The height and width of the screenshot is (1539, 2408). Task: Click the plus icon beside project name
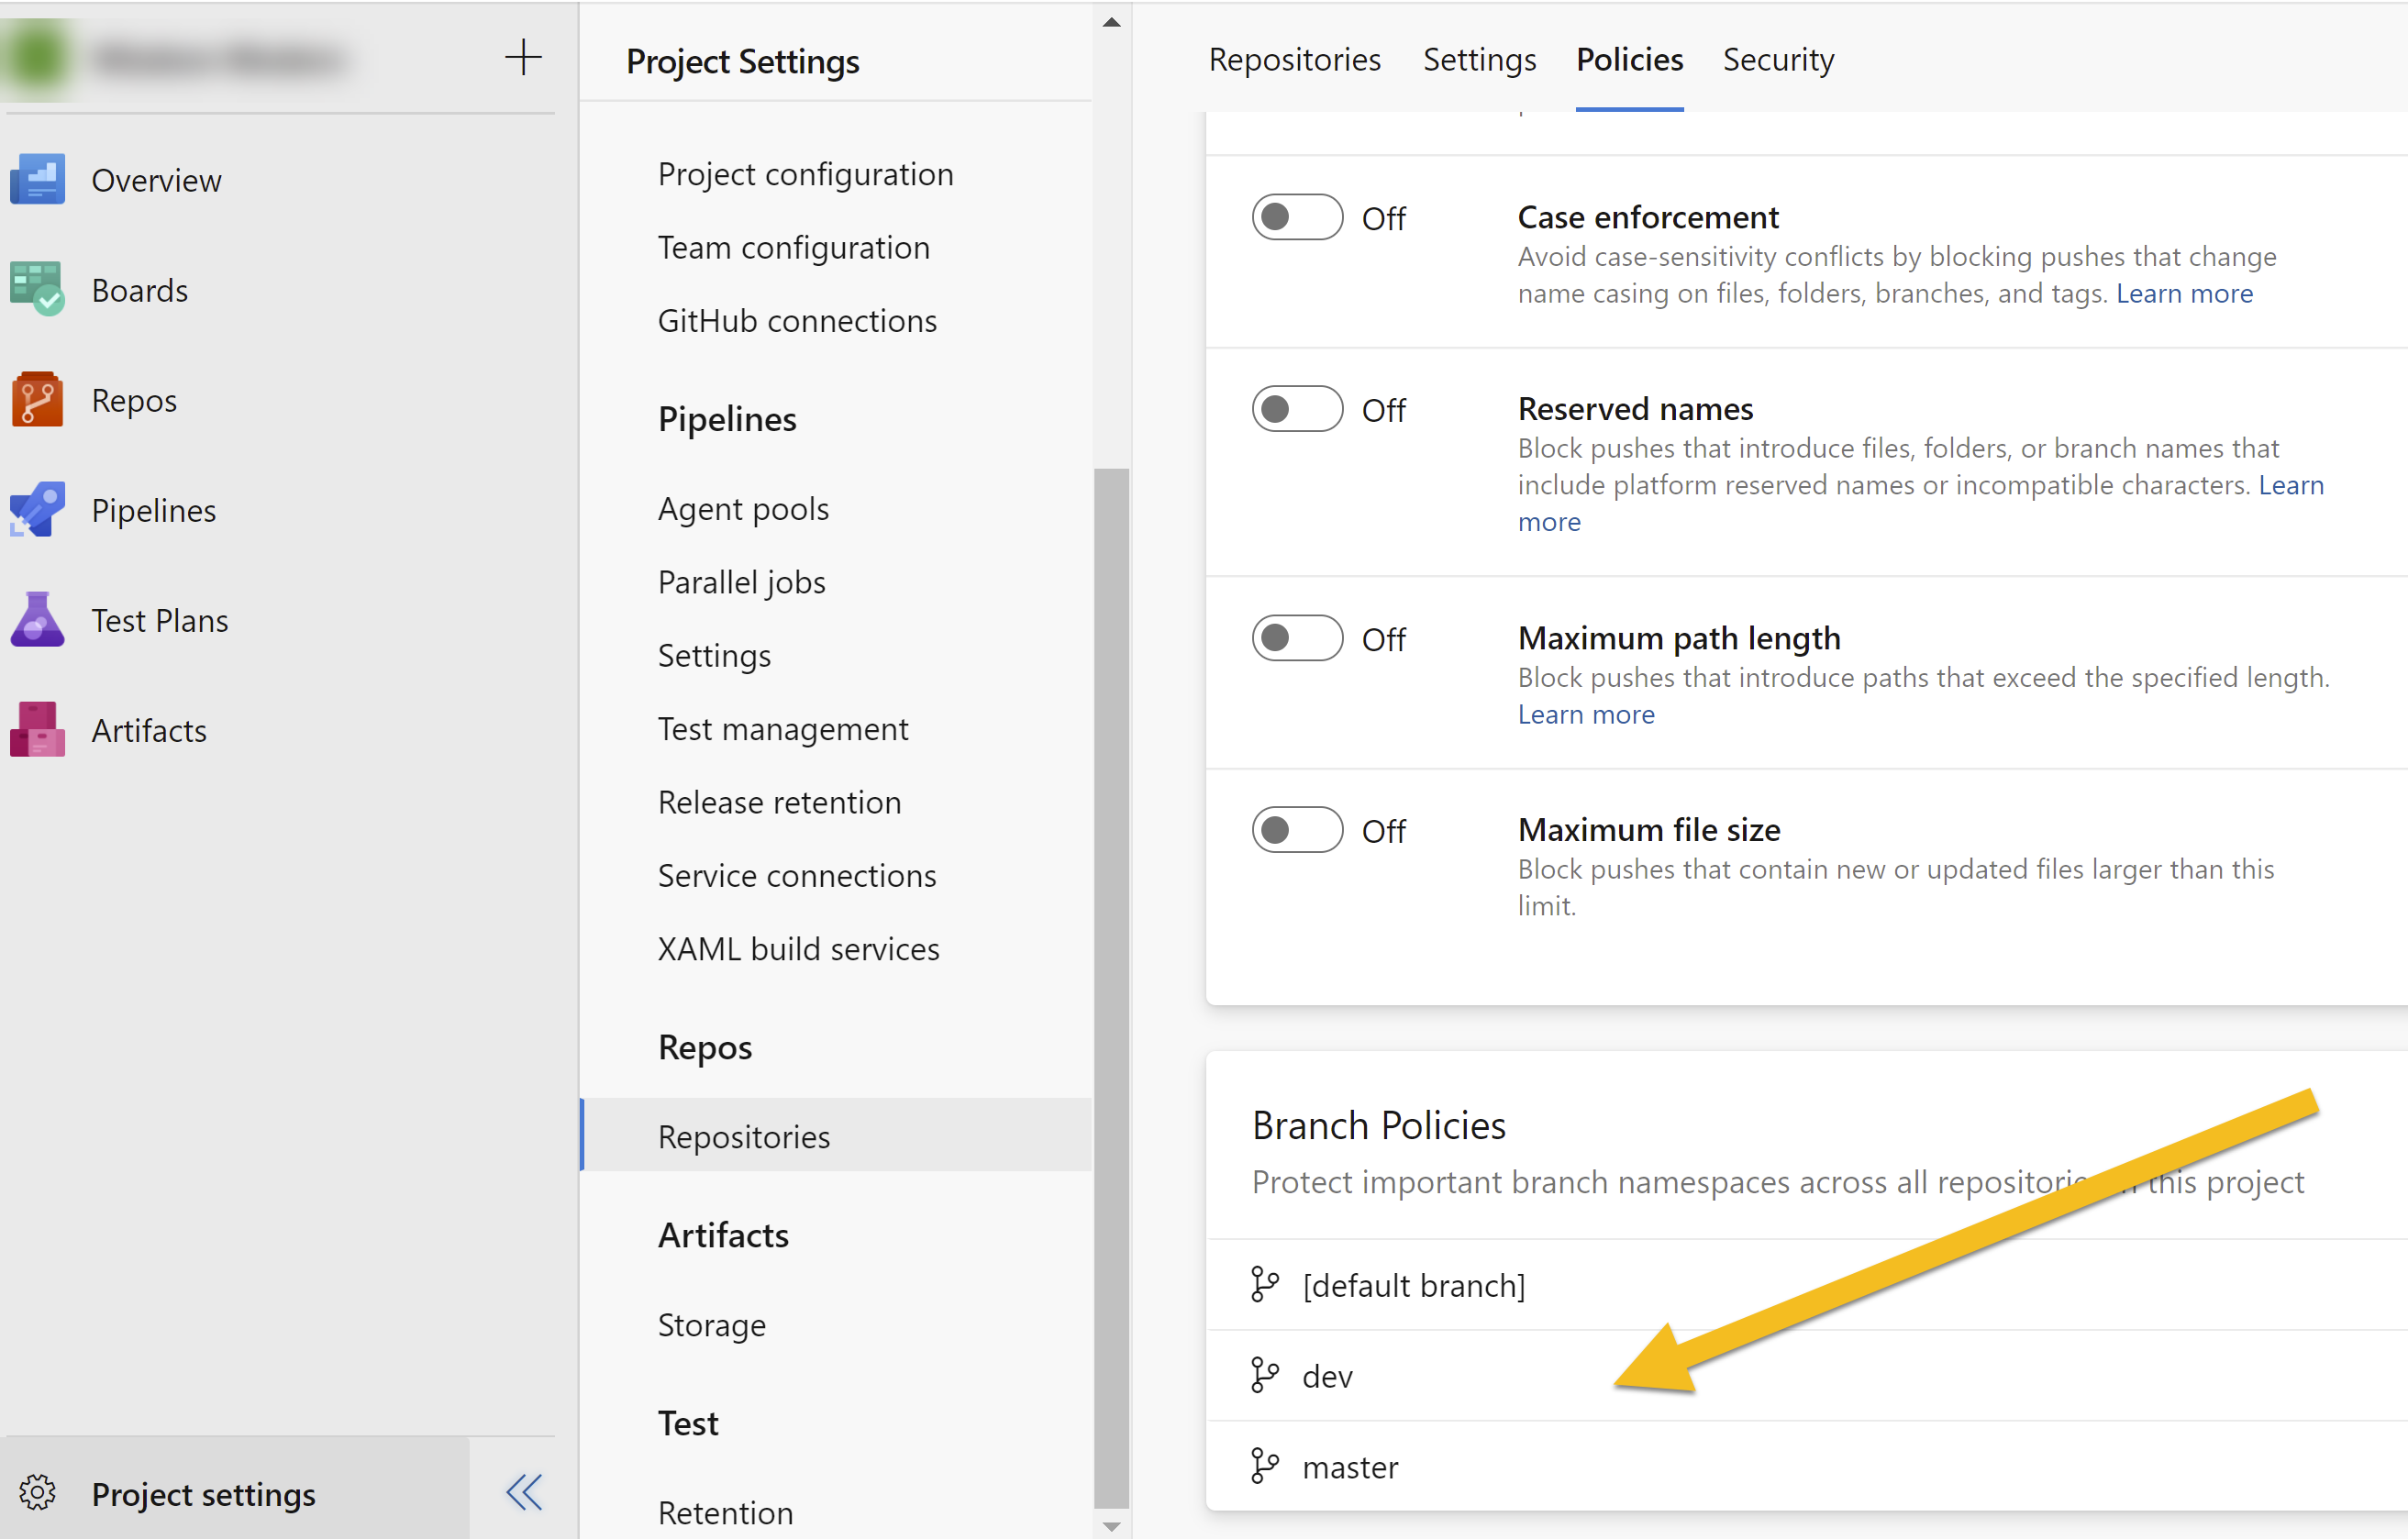coord(523,58)
